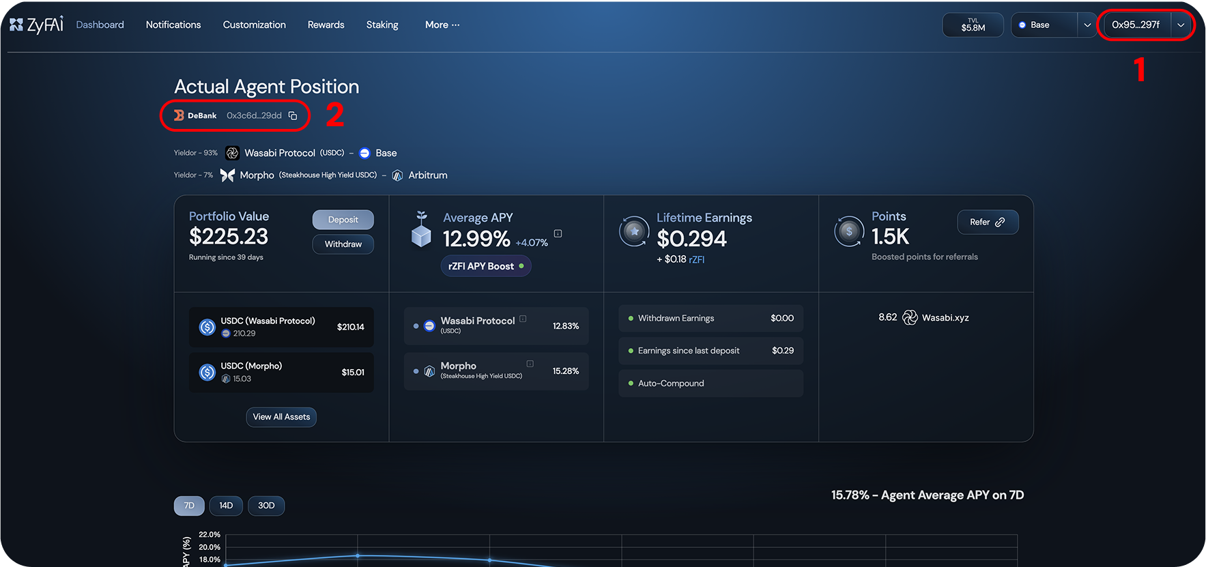
Task: Expand the More menu
Action: click(x=442, y=25)
